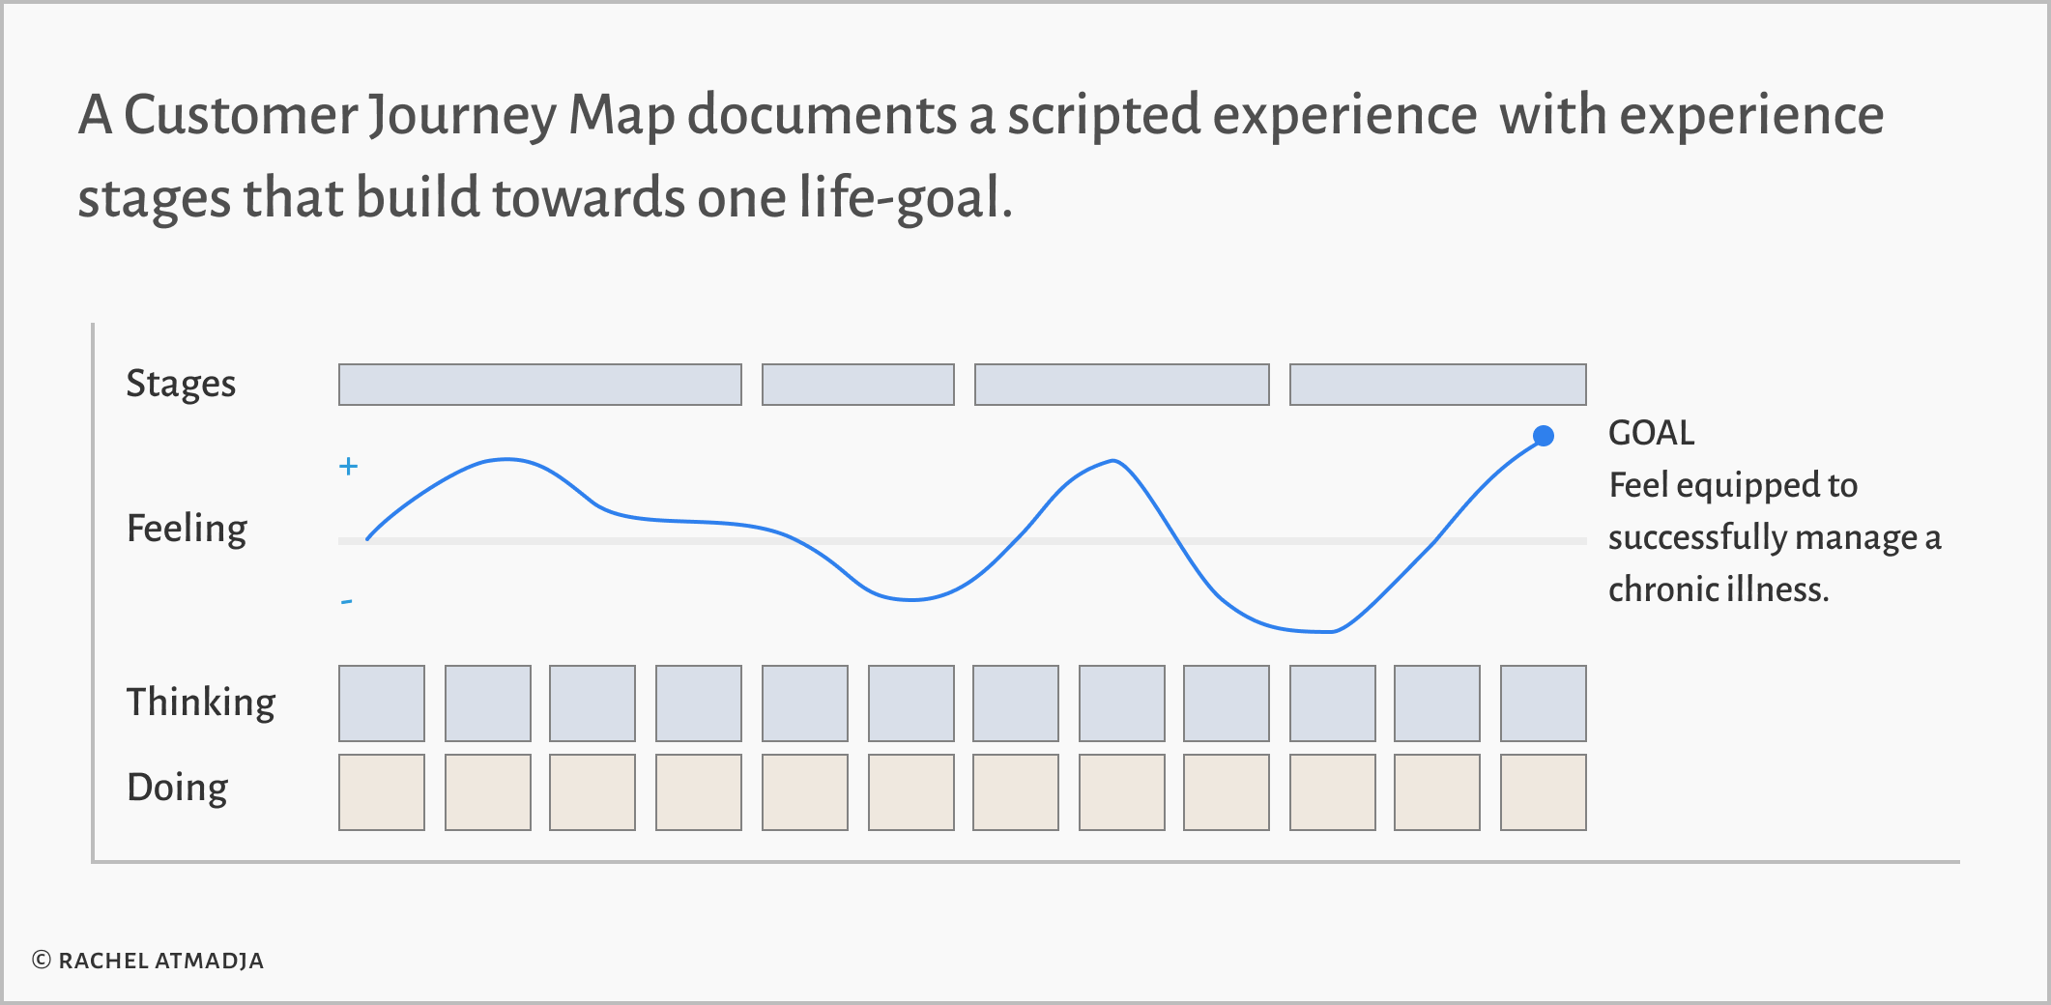
Task: Click the Feeling row label
Action: tap(187, 530)
